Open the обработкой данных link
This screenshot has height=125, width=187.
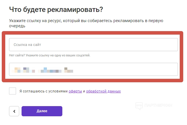click(103, 91)
